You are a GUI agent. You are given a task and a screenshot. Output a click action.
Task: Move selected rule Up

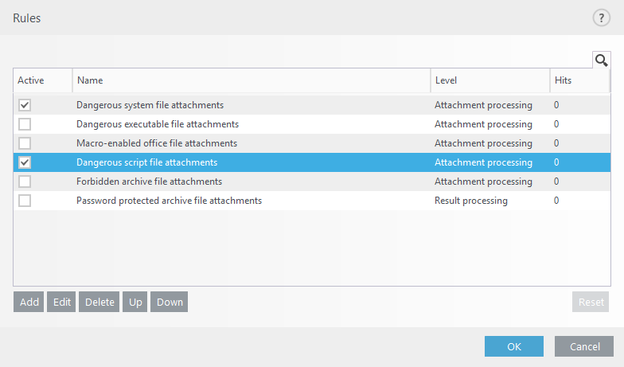point(135,303)
